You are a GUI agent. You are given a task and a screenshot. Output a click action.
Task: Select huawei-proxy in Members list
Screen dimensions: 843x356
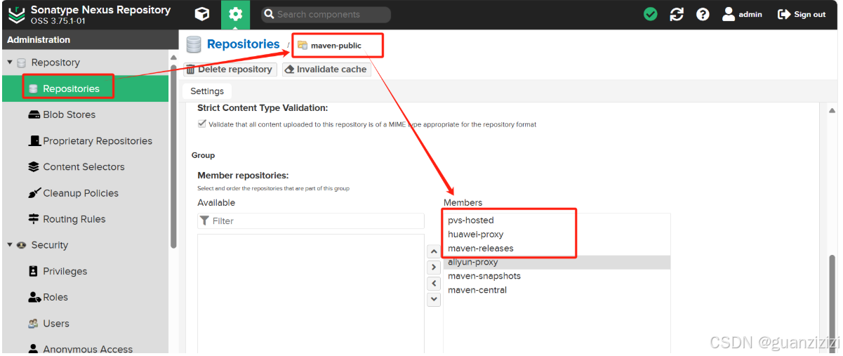tap(557, 235)
